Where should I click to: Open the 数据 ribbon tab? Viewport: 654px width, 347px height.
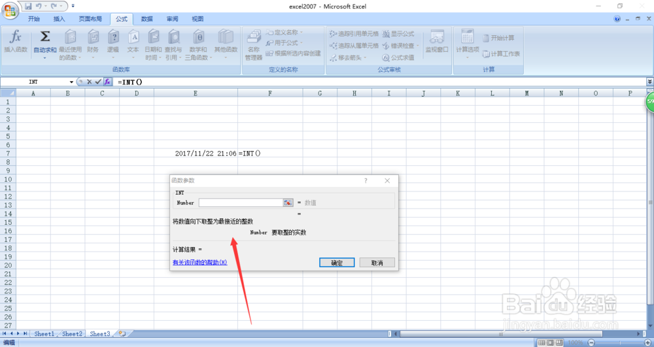(x=146, y=19)
